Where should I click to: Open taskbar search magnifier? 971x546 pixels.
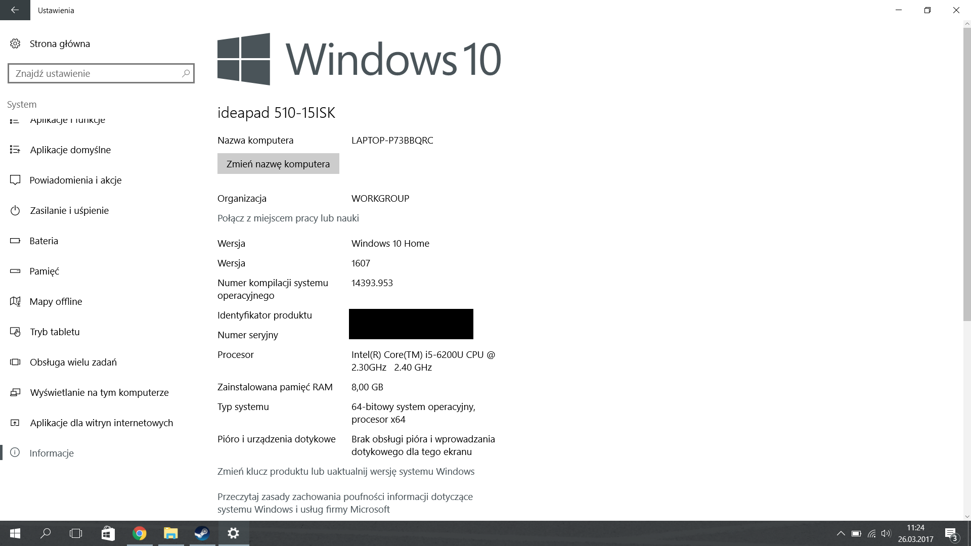[x=46, y=533]
